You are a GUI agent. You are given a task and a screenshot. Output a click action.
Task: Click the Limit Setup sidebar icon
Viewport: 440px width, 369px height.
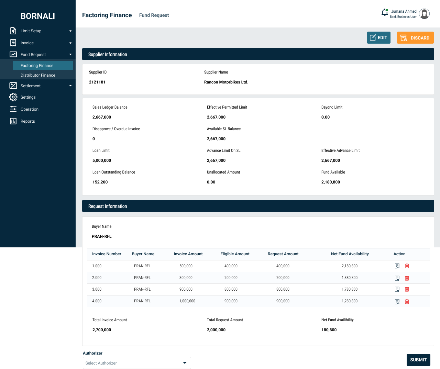click(13, 31)
